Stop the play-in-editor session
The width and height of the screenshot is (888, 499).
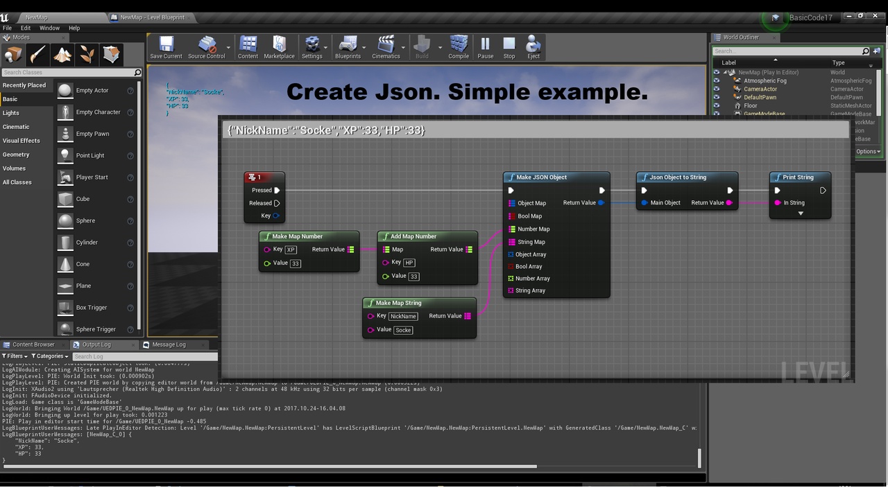(509, 46)
